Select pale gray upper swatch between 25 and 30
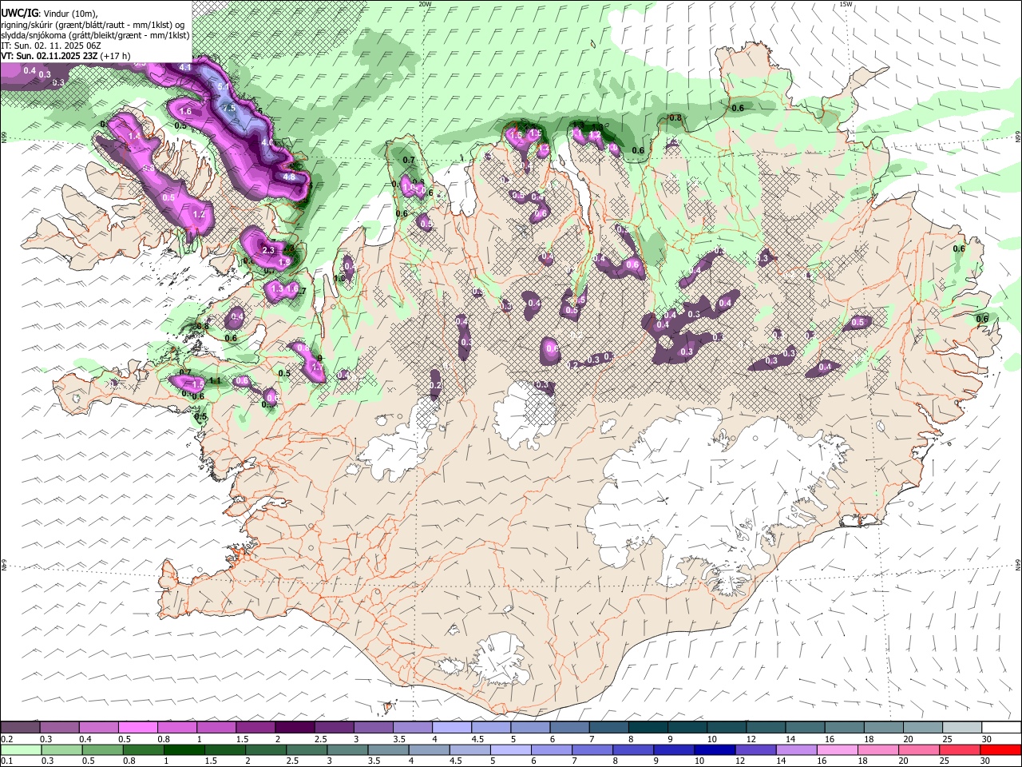Screen dimensions: 1022x767 (x=962, y=727)
